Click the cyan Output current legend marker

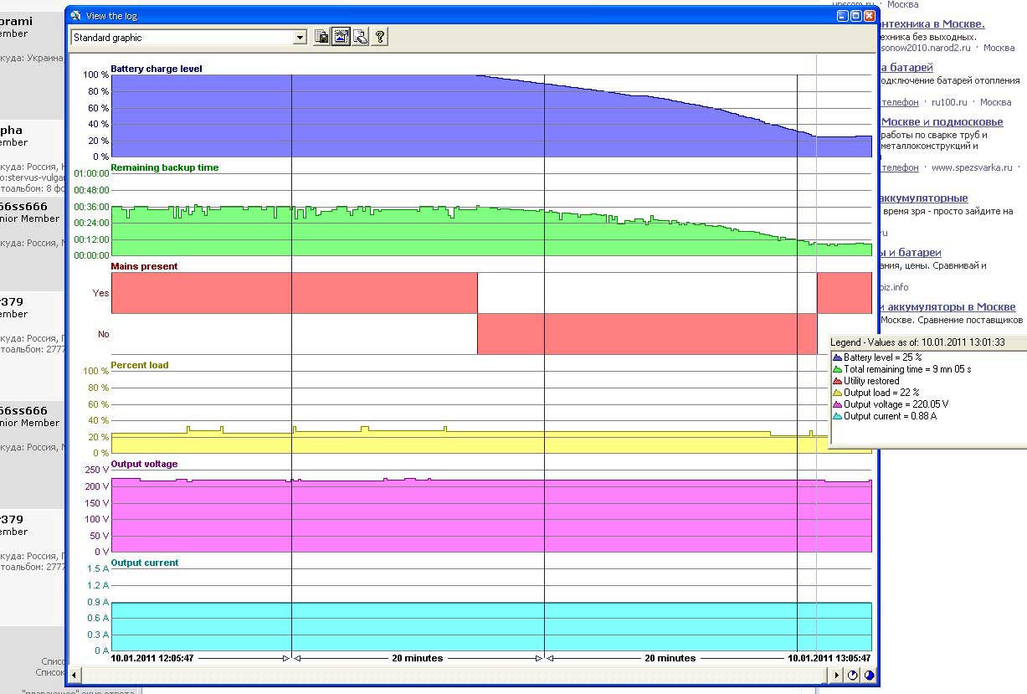pos(838,416)
